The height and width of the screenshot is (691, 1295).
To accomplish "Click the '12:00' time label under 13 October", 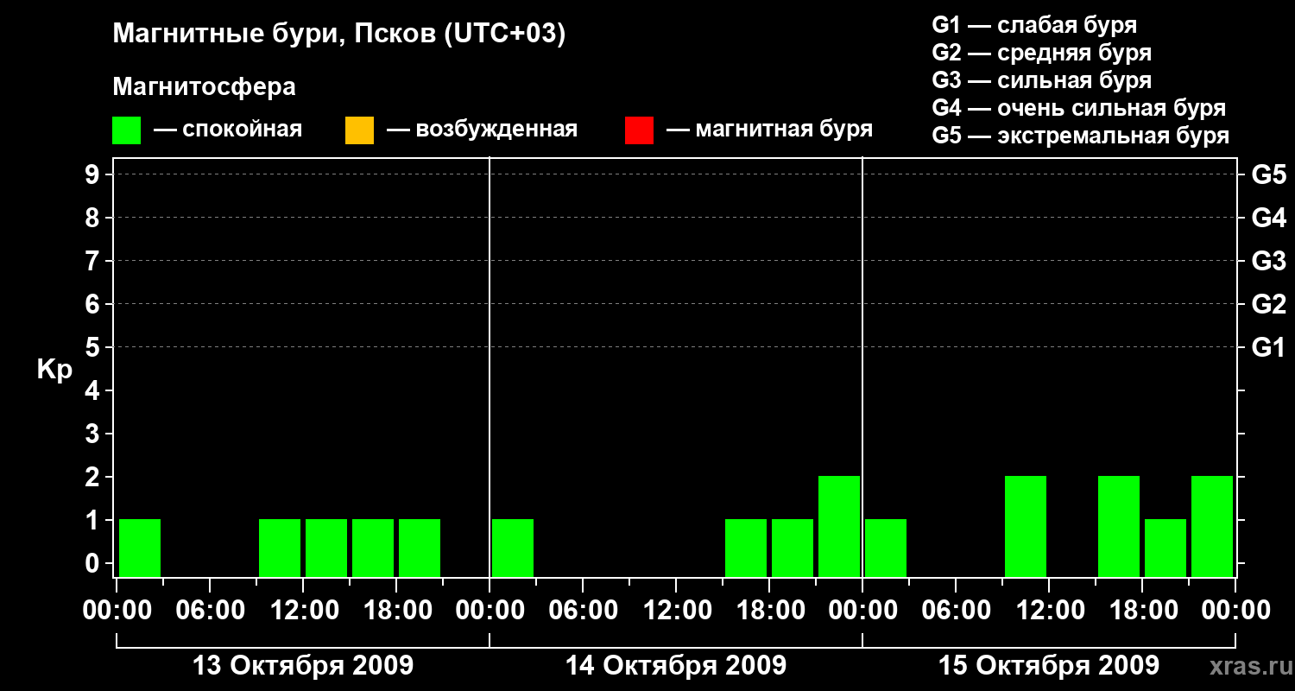I will [x=303, y=611].
